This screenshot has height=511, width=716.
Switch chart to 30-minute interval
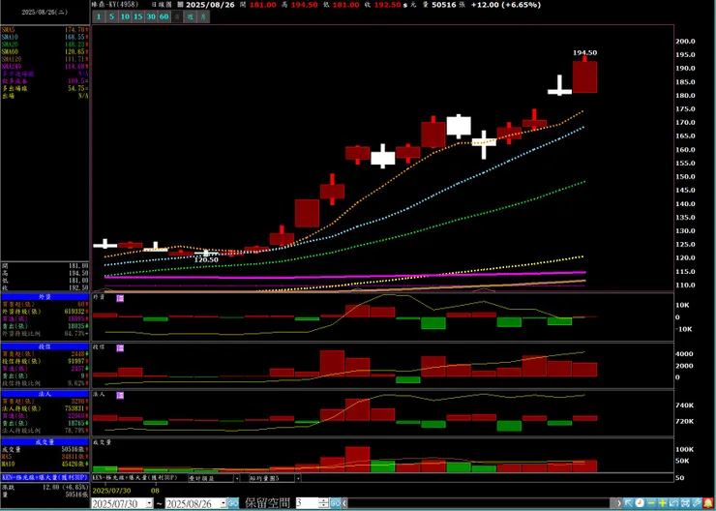151,17
